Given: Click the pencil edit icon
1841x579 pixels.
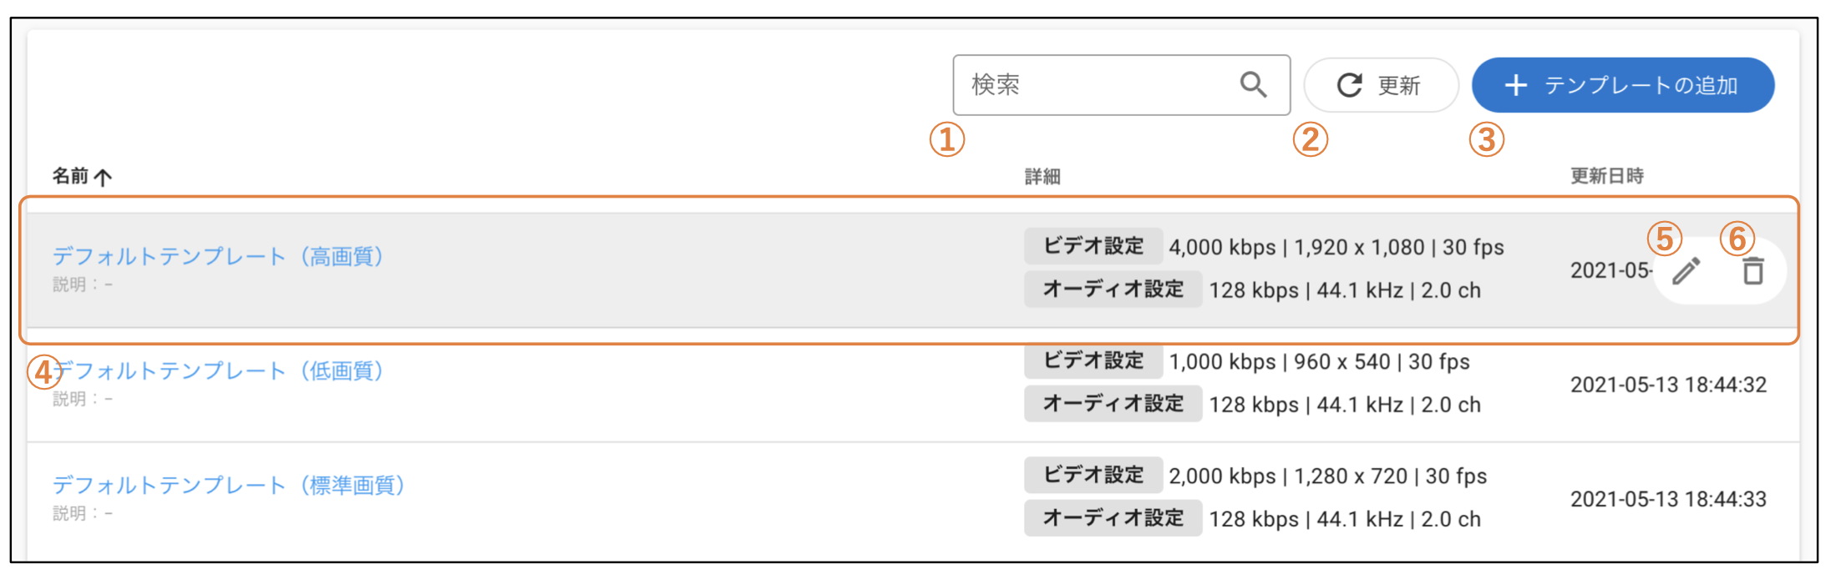Looking at the screenshot, I should click(x=1686, y=271).
